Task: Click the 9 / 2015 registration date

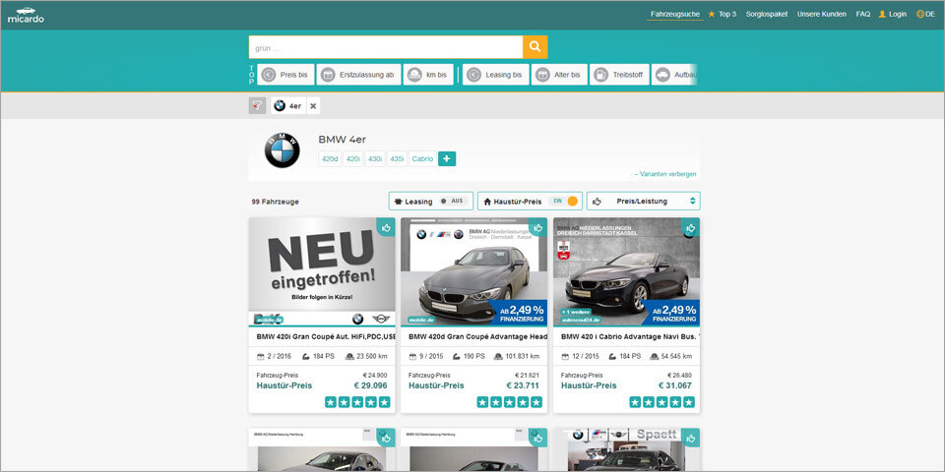Action: [430, 356]
